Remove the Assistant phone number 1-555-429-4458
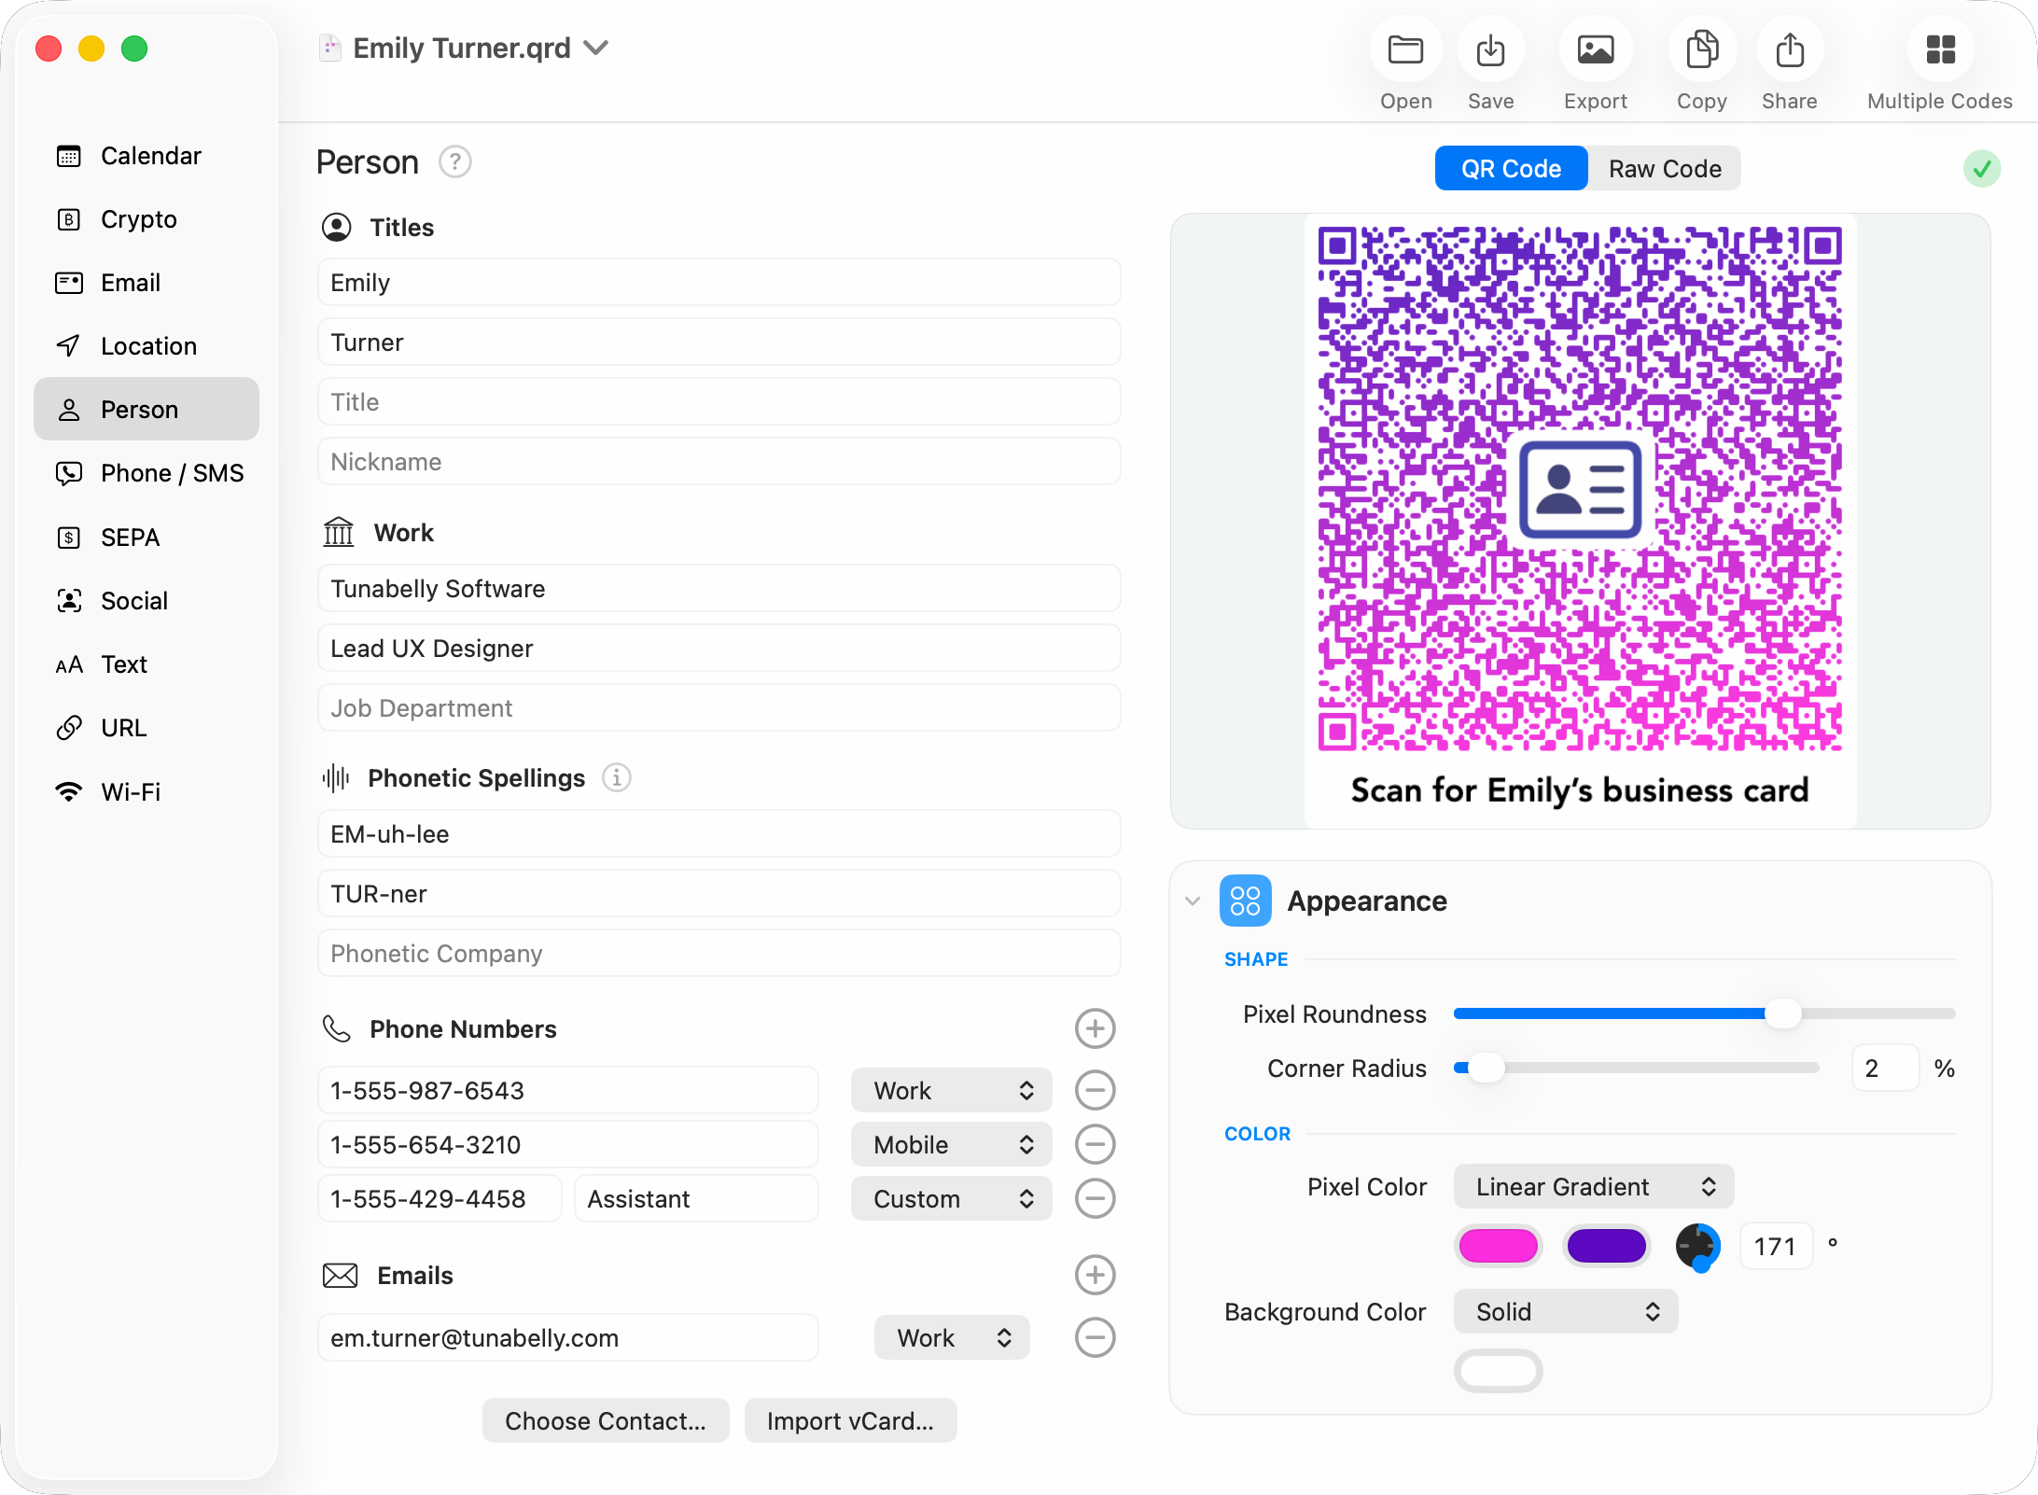This screenshot has width=2038, height=1495. pos(1095,1198)
